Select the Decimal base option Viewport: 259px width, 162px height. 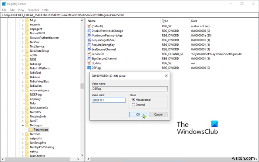point(133,105)
